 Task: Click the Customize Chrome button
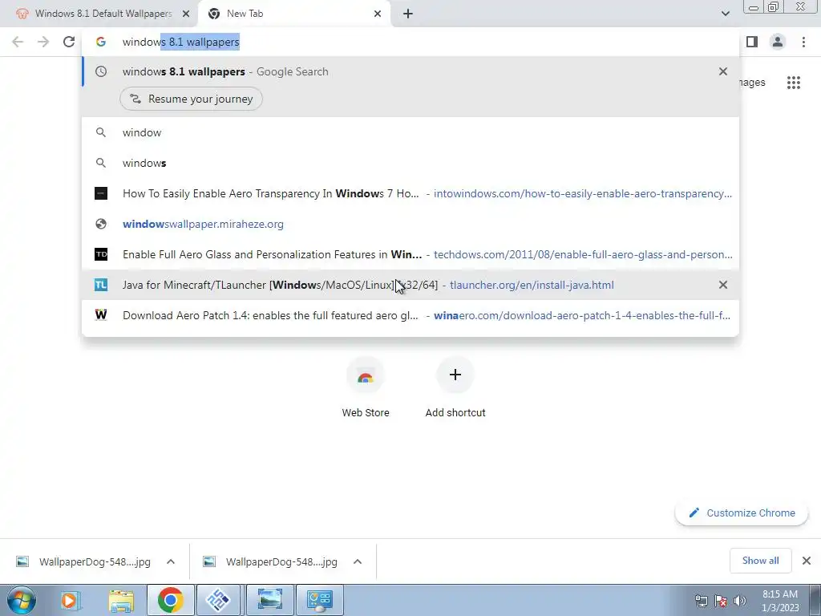pyautogui.click(x=742, y=513)
